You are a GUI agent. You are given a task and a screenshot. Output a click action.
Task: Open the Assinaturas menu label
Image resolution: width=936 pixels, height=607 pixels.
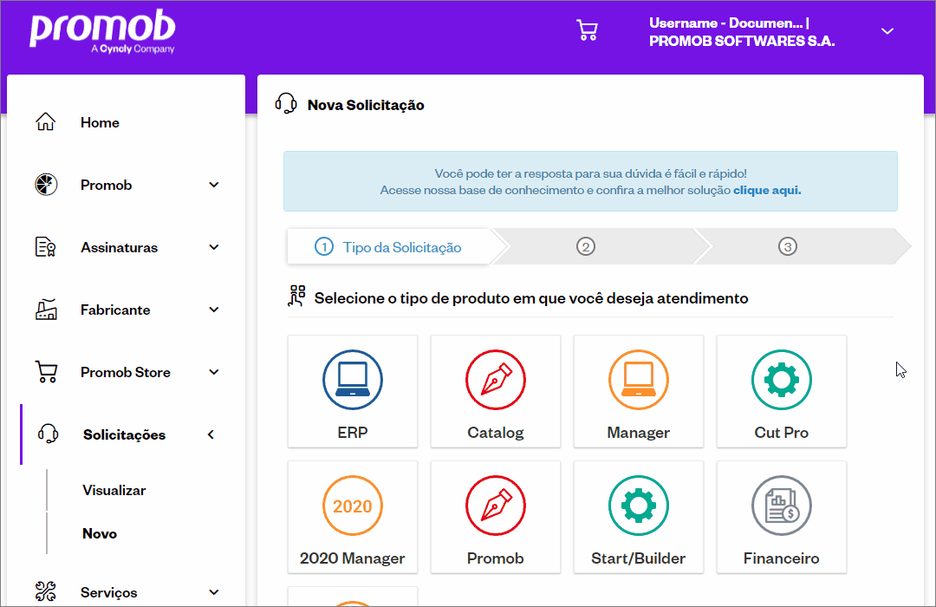pos(120,247)
